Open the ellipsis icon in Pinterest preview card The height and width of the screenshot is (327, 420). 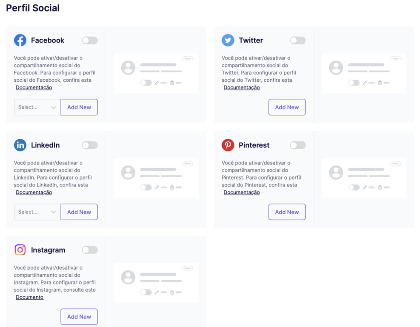click(x=395, y=163)
